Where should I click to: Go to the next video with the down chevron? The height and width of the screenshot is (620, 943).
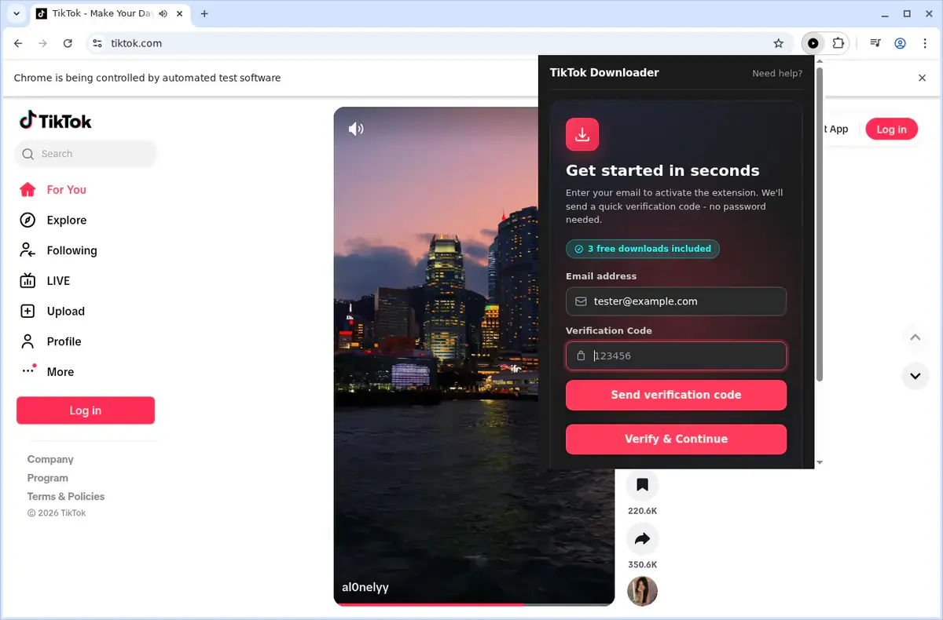(915, 376)
